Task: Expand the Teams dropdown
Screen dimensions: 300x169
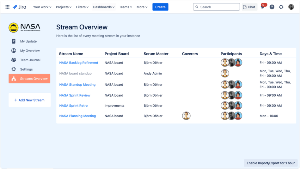Action: [126, 7]
